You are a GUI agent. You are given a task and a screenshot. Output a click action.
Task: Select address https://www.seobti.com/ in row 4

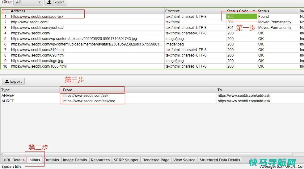tap(31, 33)
